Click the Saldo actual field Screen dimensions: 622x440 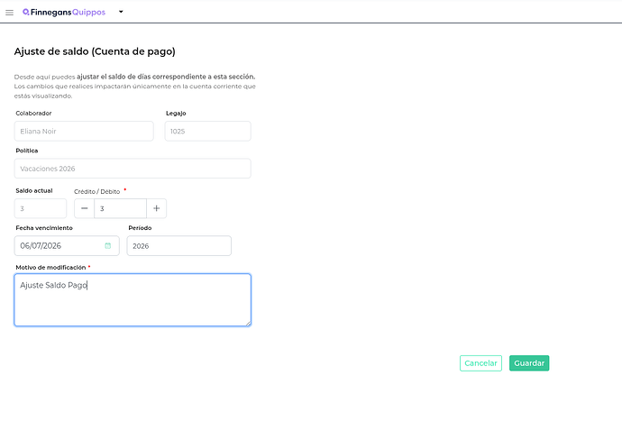pos(41,208)
